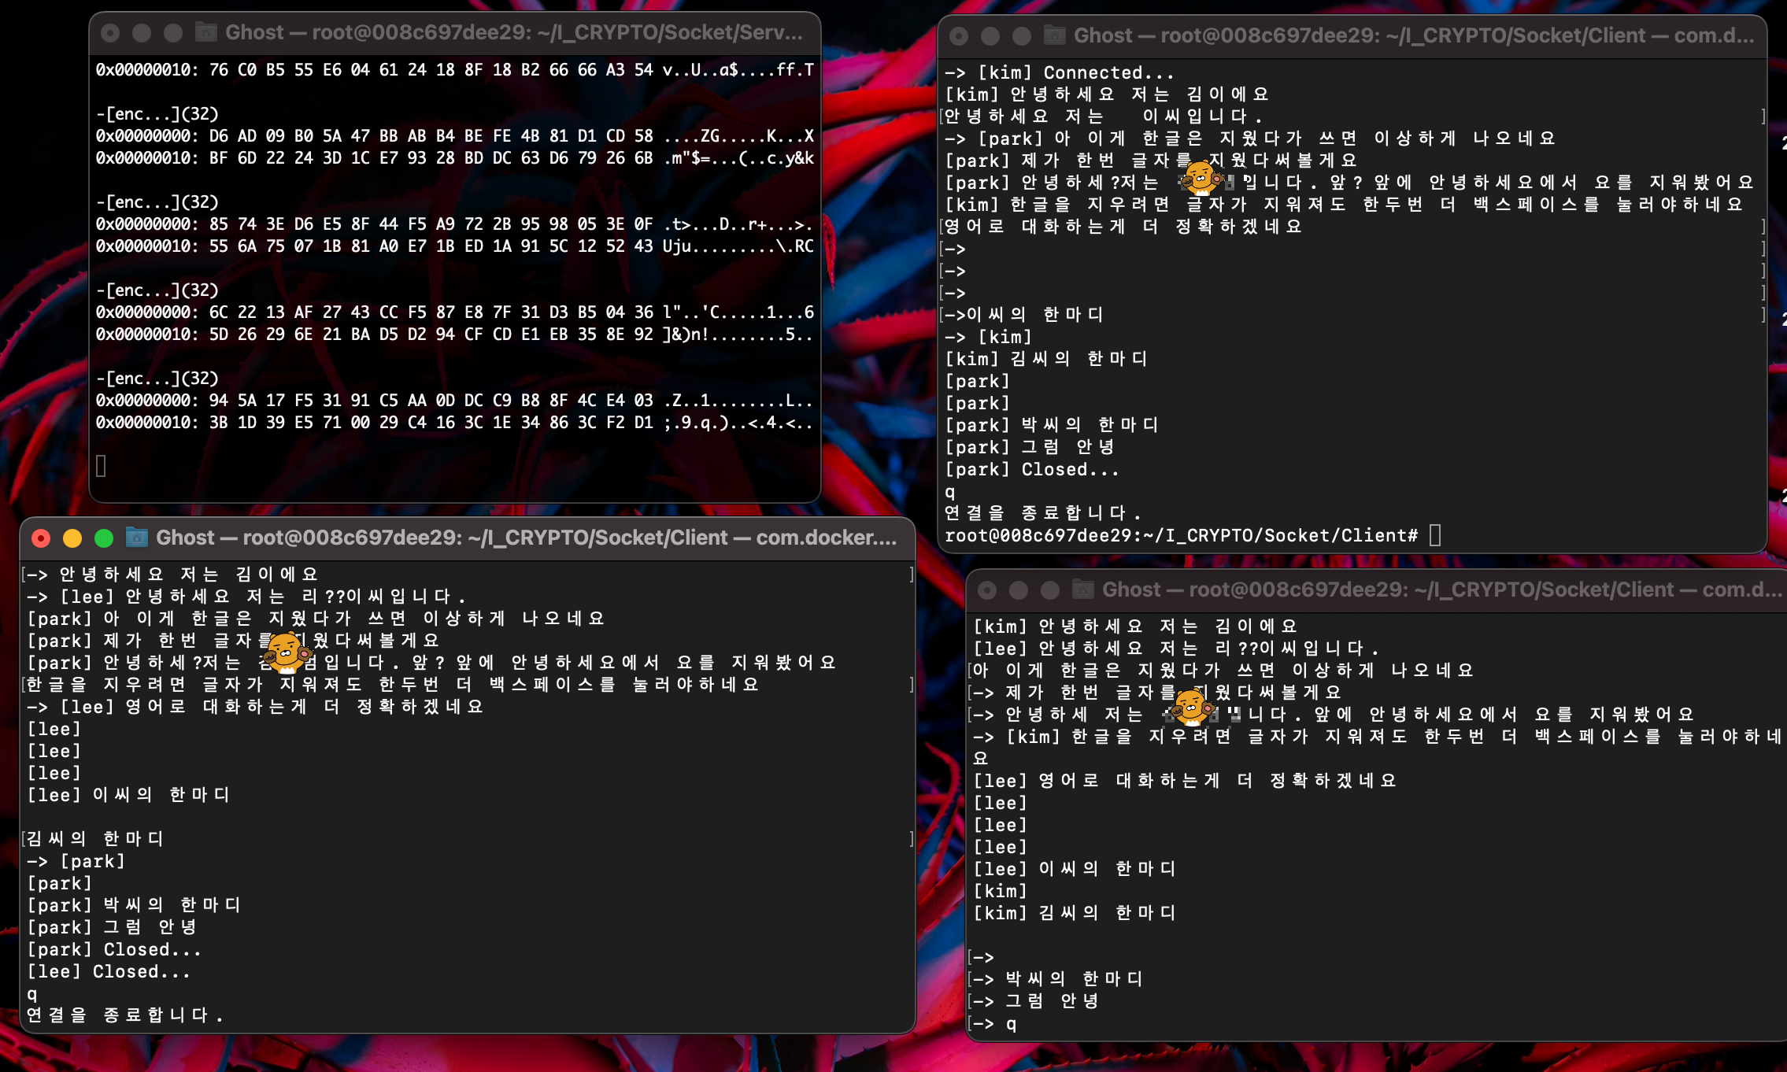Click the empty cursor block in Server terminal
The image size is (1787, 1072).
[101, 466]
